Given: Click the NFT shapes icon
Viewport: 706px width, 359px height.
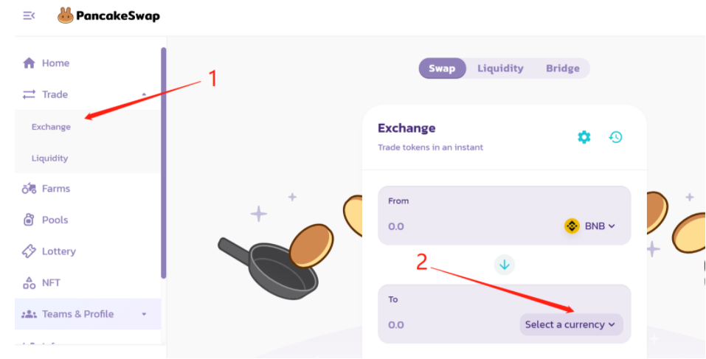Looking at the screenshot, I should point(30,283).
